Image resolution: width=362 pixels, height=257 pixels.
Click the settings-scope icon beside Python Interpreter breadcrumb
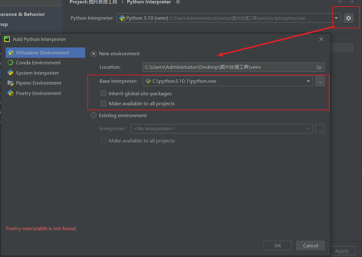[178, 2]
